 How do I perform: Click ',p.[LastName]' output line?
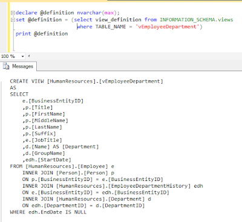(x=42, y=127)
